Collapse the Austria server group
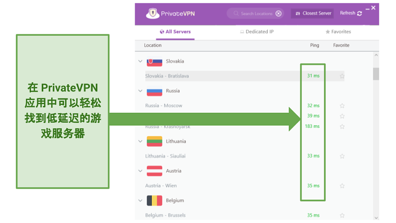 141,171
